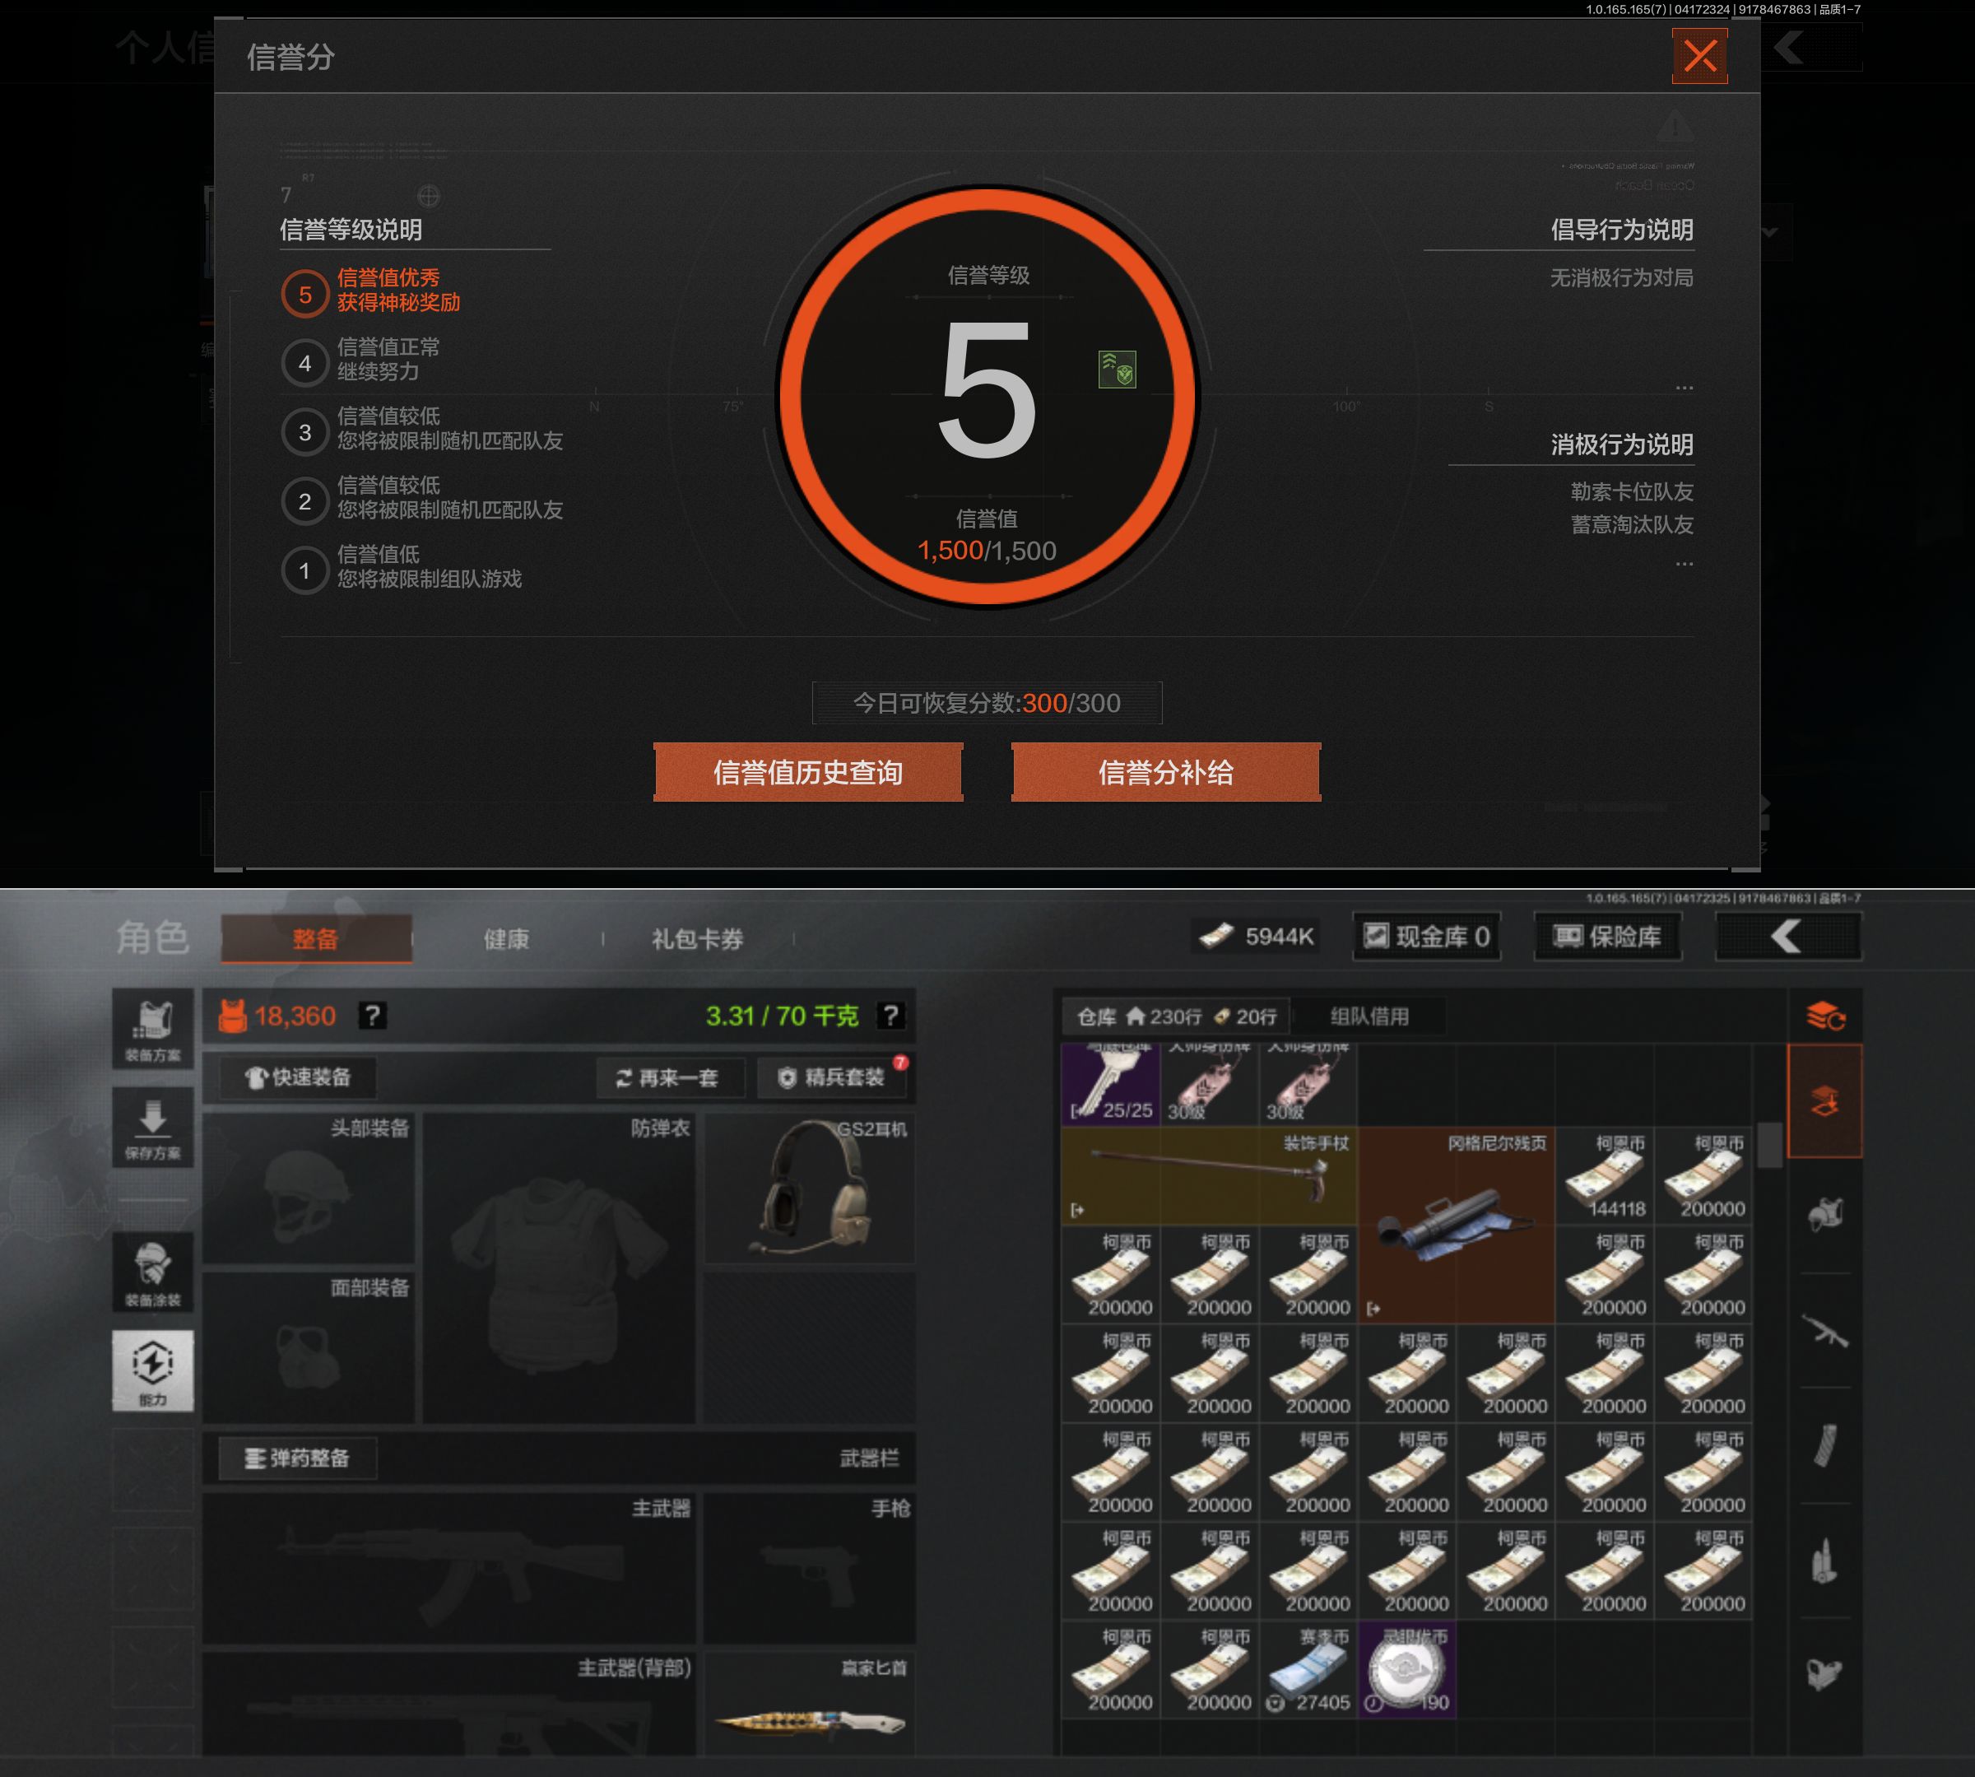The height and width of the screenshot is (1777, 1975).
Task: Open the 组队借用 tab
Action: tap(1369, 1016)
